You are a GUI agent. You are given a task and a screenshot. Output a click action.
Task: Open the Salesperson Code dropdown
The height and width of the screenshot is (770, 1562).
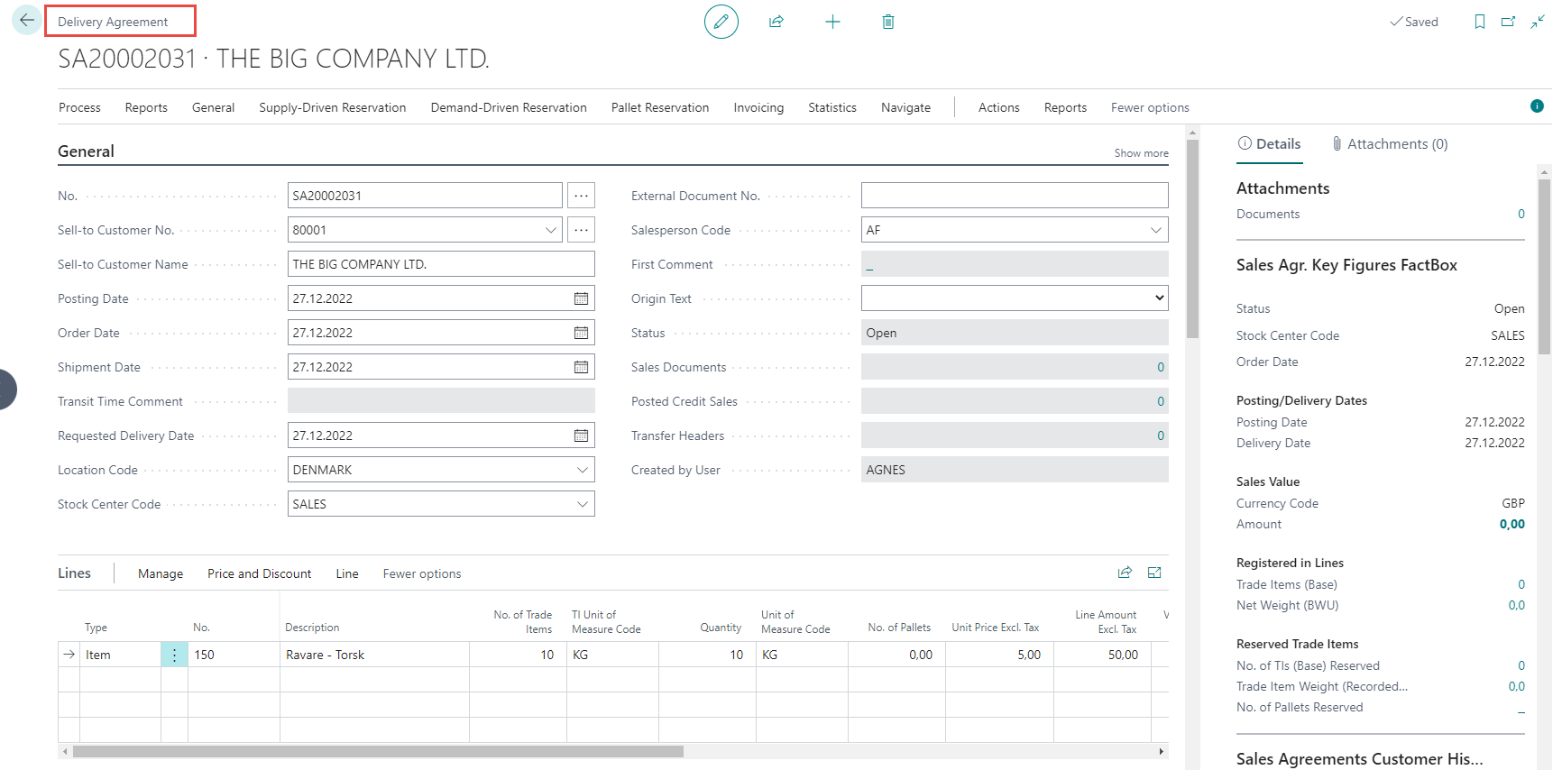coord(1155,230)
